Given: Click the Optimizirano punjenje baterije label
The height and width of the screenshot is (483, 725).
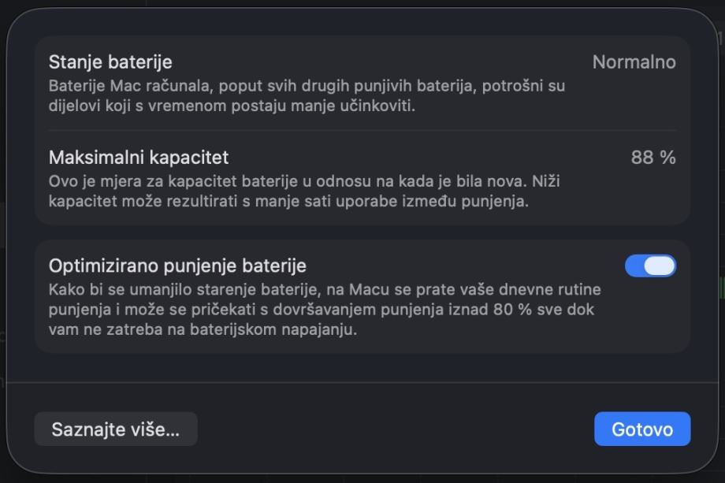Looking at the screenshot, I should (x=177, y=266).
